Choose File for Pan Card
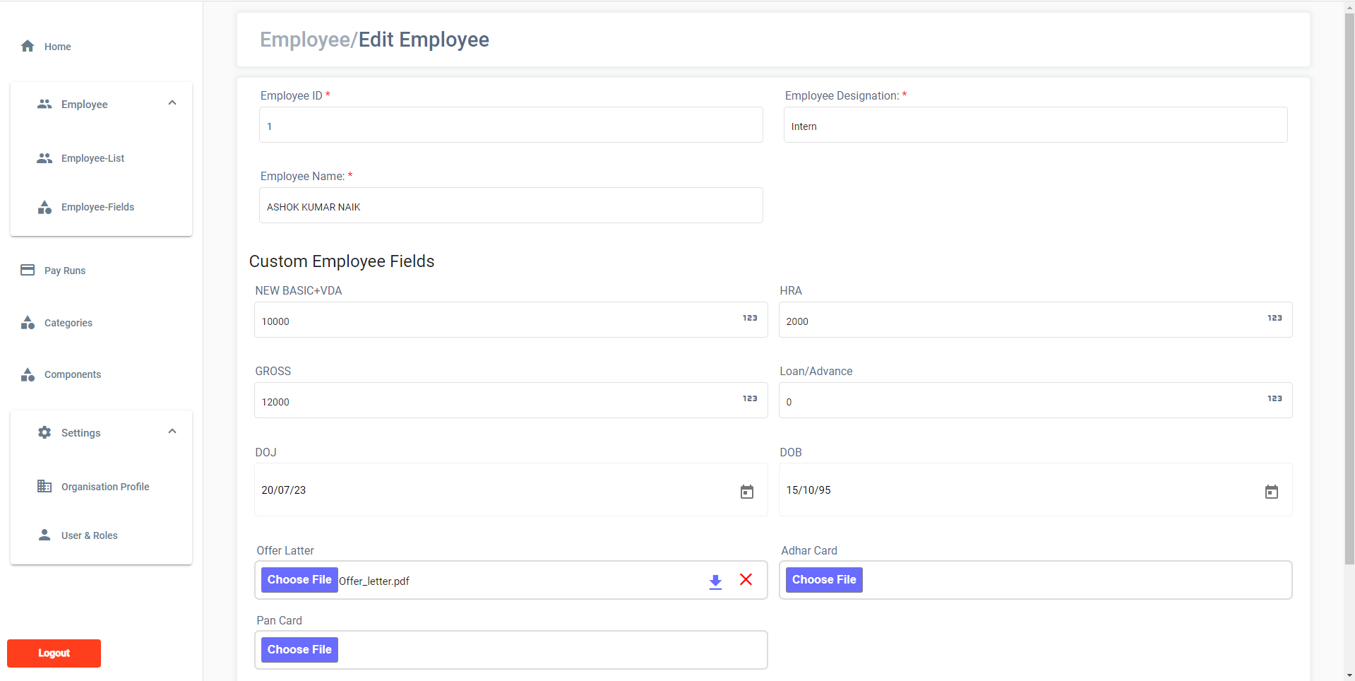This screenshot has width=1355, height=681. click(299, 650)
